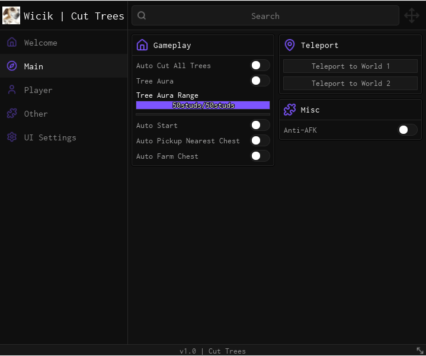426x356 pixels.
Task: Click the move window arrows icon
Action: (412, 15)
